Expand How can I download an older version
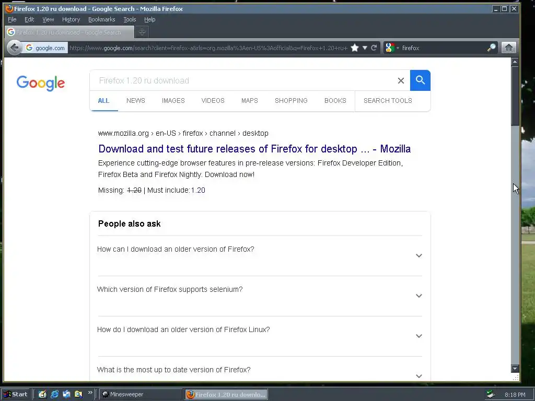Image resolution: width=535 pixels, height=401 pixels. 260,256
